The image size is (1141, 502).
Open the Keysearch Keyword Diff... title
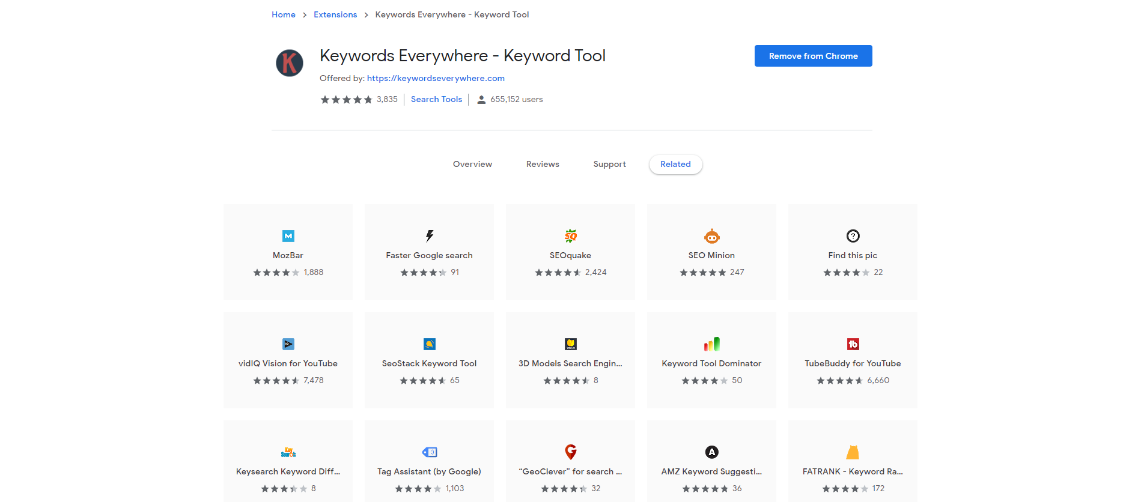pyautogui.click(x=288, y=471)
